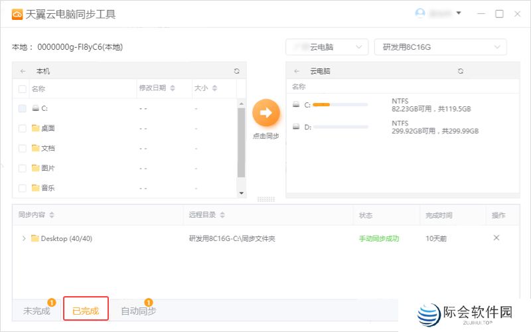The image size is (531, 332).
Task: Open the local C: drive row
Action: (x=125, y=108)
